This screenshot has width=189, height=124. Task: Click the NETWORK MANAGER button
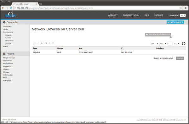[175, 22]
